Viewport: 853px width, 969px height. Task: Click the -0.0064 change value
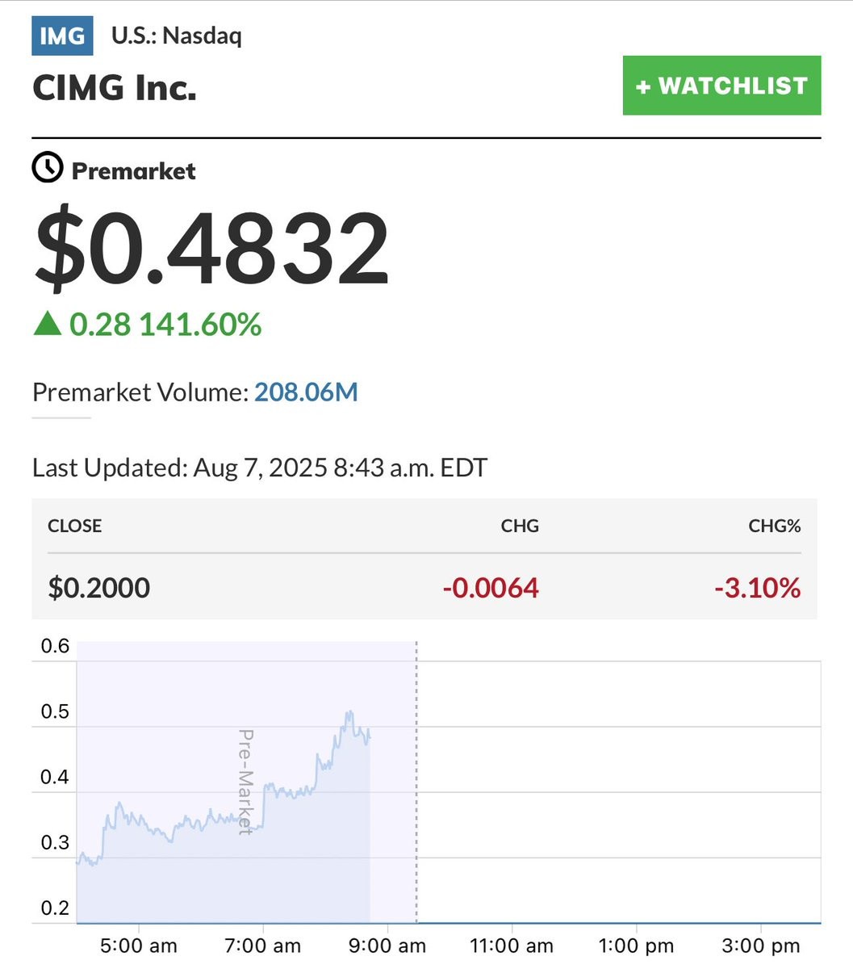tap(491, 587)
